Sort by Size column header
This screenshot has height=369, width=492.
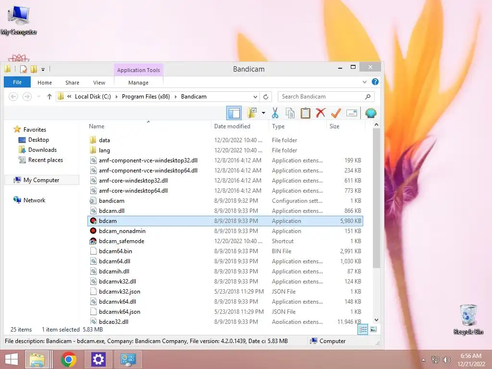point(334,126)
